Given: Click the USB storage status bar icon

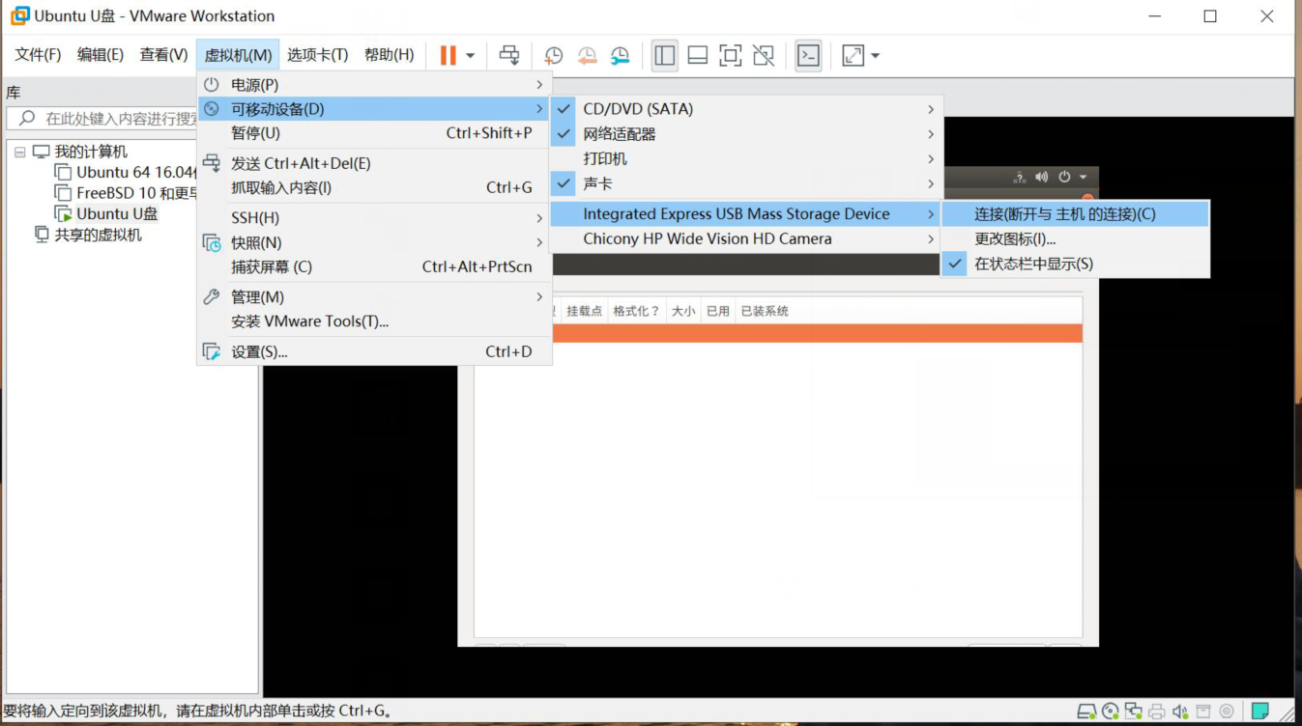Looking at the screenshot, I should pos(1203,712).
